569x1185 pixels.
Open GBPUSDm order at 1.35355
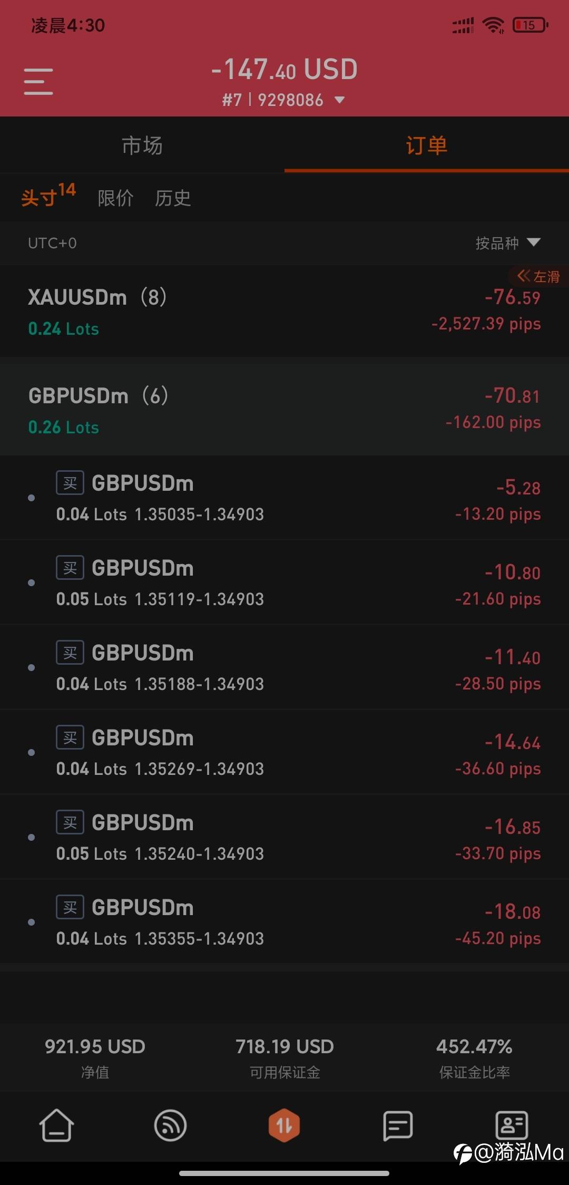[x=284, y=922]
